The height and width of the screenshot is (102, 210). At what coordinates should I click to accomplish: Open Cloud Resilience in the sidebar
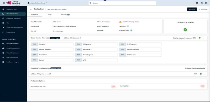pyautogui.click(x=13, y=14)
